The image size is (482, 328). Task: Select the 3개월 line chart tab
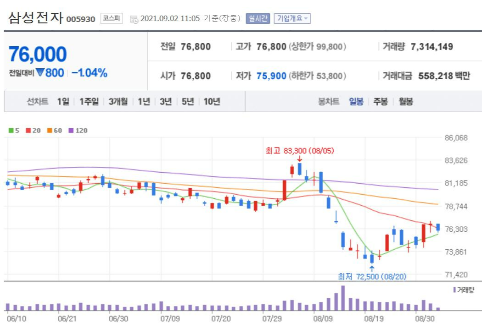tap(118, 101)
